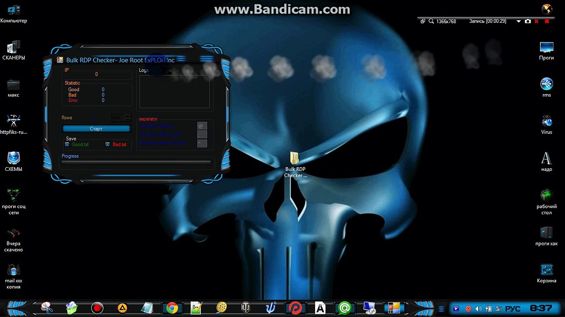Select the httpfiks-ru desktop icon
565x317 pixels.
14,125
